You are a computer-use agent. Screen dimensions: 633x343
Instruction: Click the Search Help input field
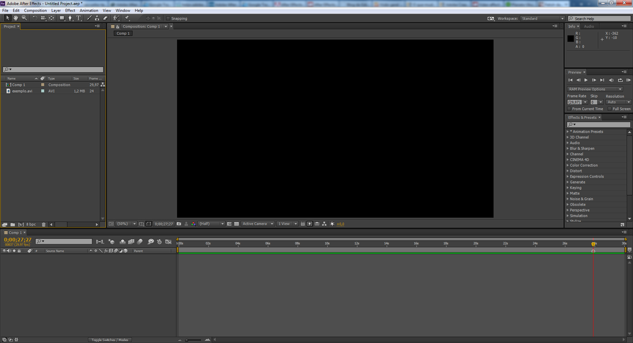point(599,19)
